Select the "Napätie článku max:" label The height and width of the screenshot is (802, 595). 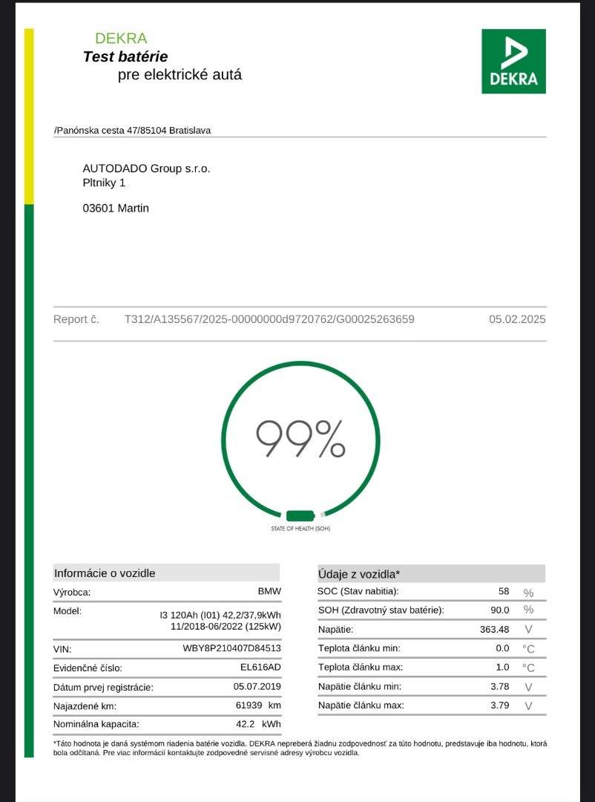(361, 705)
